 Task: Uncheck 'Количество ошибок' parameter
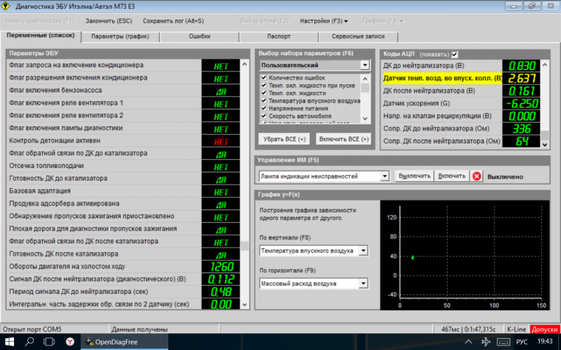point(264,78)
